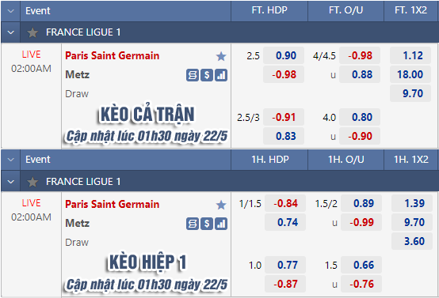Image resolution: width=439 pixels, height=298 pixels.
Task: Click the live stream S icon in full-time Metz row
Action: tap(193, 75)
